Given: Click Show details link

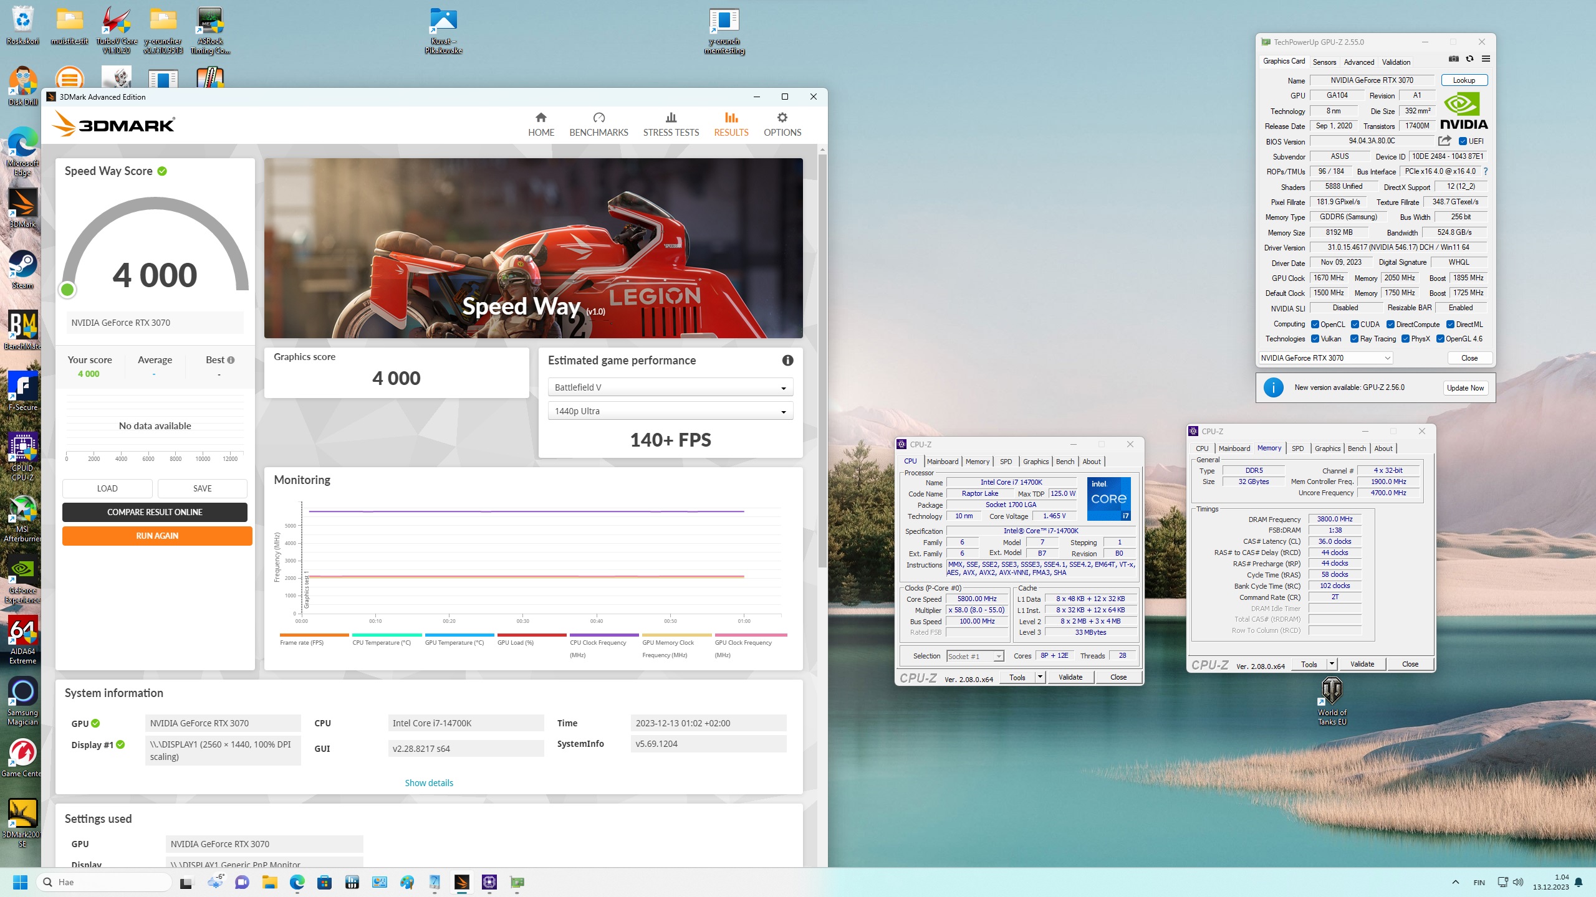Looking at the screenshot, I should tap(429, 783).
